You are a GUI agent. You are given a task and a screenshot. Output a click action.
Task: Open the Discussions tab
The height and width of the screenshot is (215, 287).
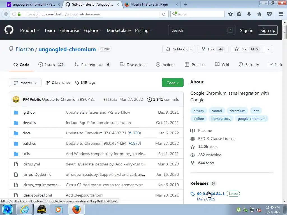coord(133,65)
